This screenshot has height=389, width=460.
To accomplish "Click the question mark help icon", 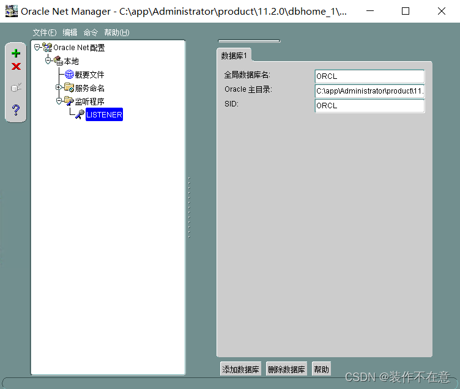I will point(16,109).
